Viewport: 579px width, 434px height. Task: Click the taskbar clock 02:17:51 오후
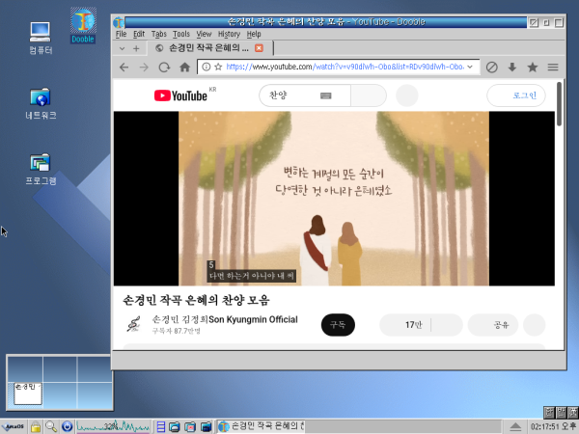(x=553, y=427)
